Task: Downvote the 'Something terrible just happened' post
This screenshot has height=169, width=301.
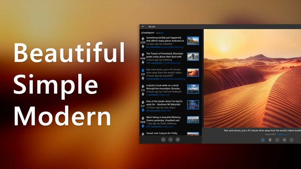Action: pyautogui.click(x=143, y=46)
